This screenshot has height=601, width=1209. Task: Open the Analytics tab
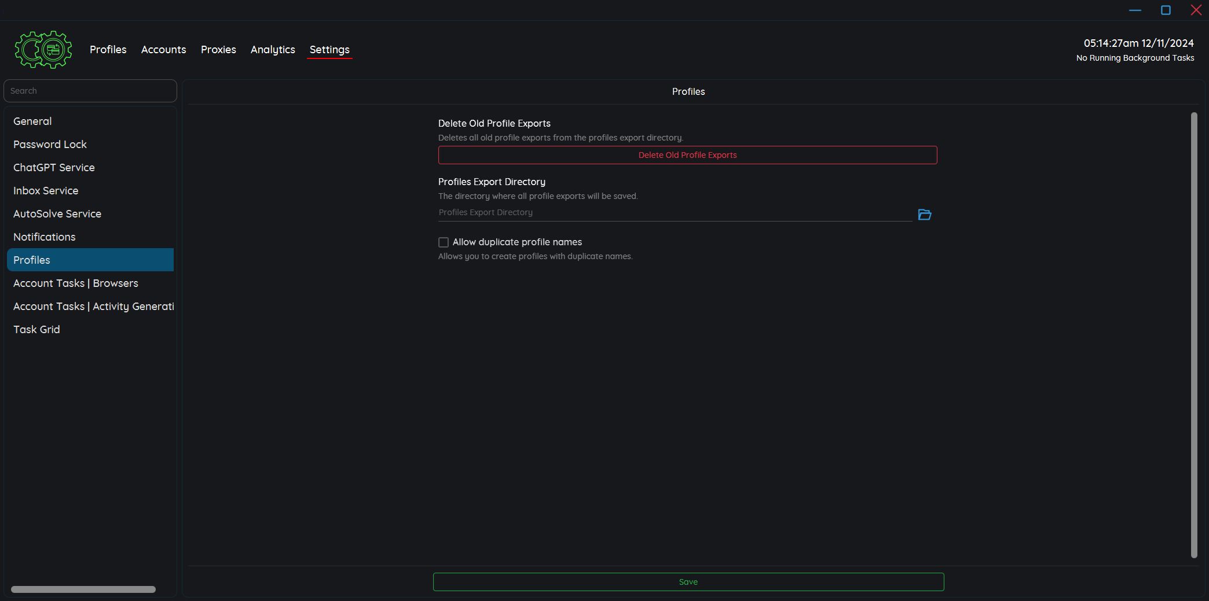(273, 50)
